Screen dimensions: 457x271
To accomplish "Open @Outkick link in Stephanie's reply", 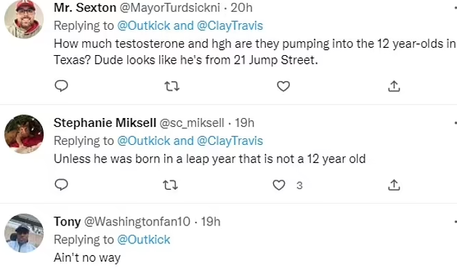I will tap(144, 141).
